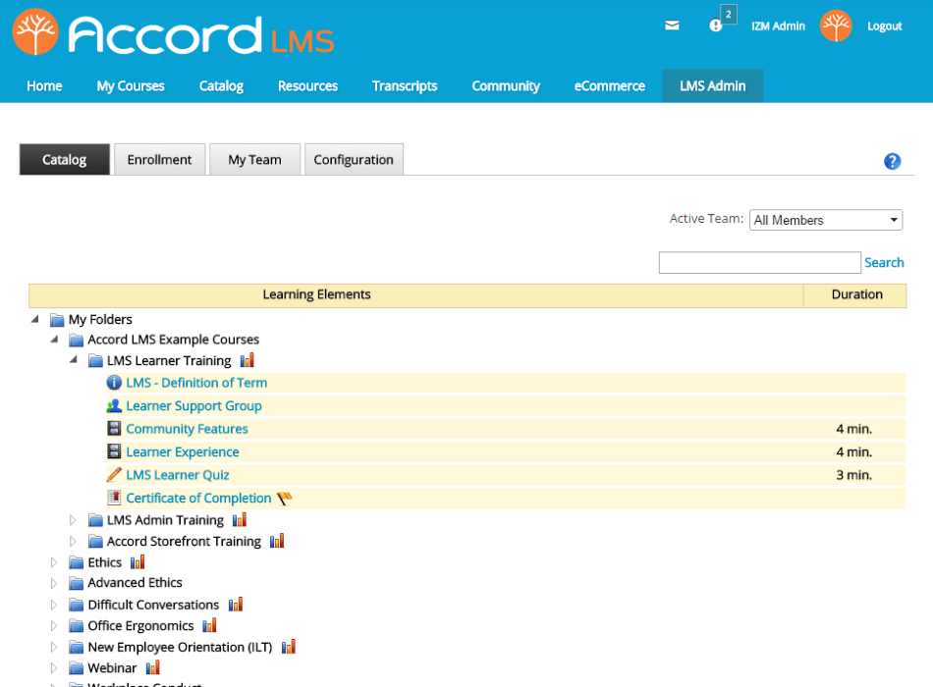
Task: Click the Accord LMS logo
Action: pyautogui.click(x=167, y=34)
